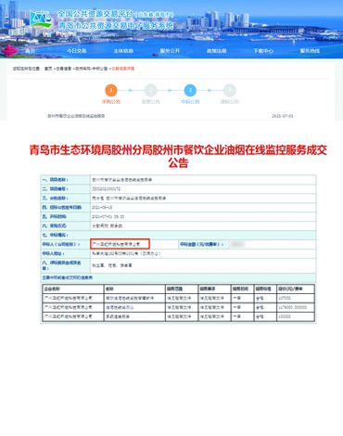Click the review committee member names
This screenshot has height=436, width=343.
[112, 265]
